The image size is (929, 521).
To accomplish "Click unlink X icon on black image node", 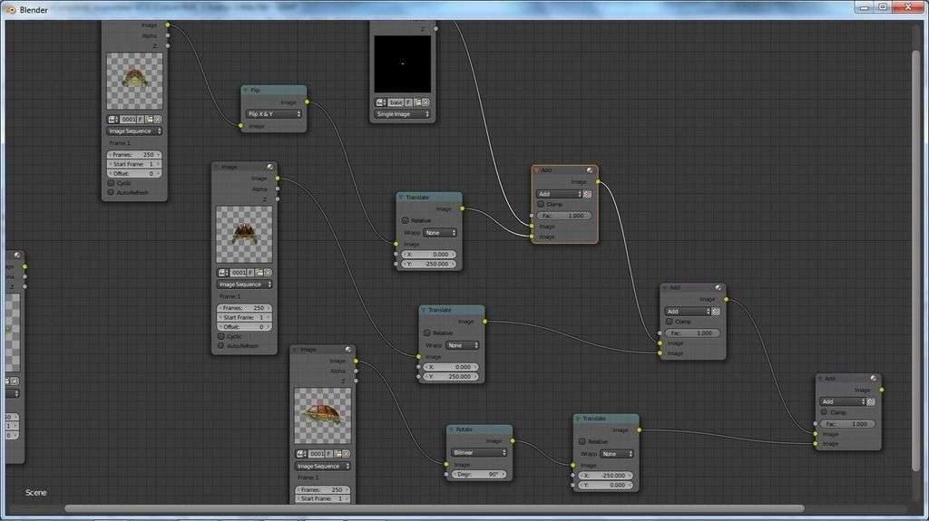I will (426, 102).
